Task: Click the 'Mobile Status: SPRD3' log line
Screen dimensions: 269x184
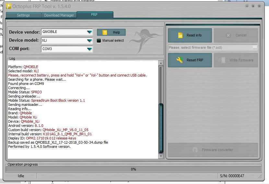Action: 25,92
